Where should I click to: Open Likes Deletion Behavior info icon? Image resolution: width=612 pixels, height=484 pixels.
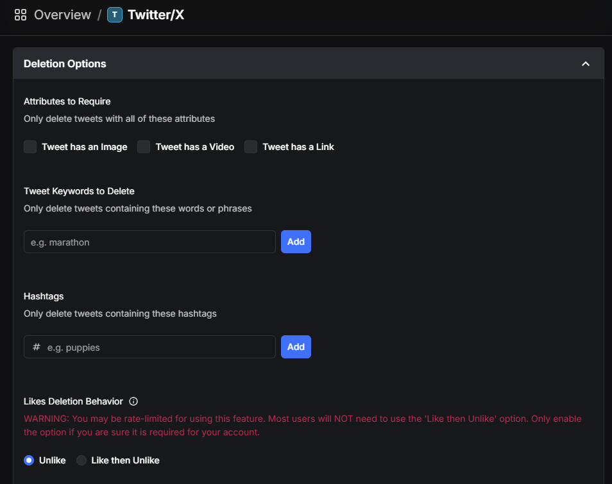click(133, 401)
